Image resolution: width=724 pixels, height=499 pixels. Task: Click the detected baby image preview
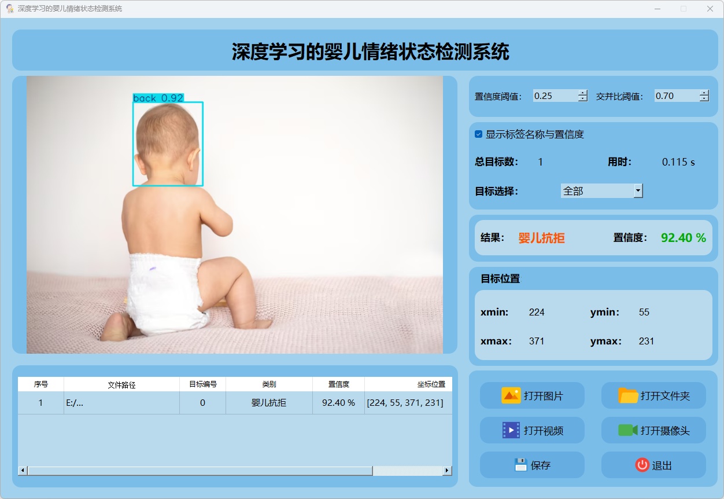click(235, 215)
